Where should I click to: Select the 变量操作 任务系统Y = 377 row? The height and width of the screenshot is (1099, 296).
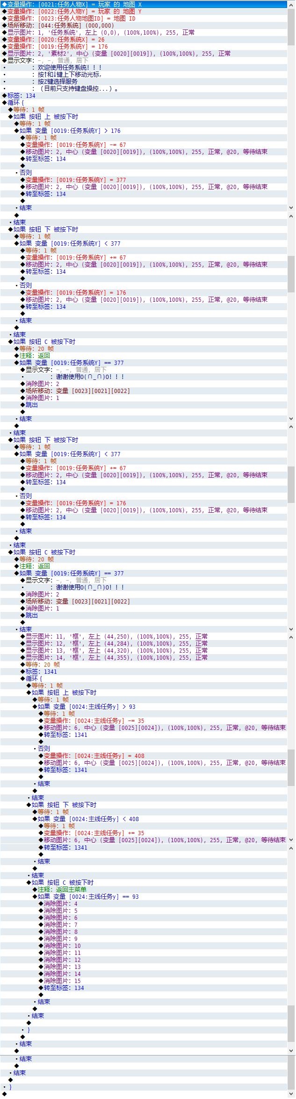click(144, 180)
